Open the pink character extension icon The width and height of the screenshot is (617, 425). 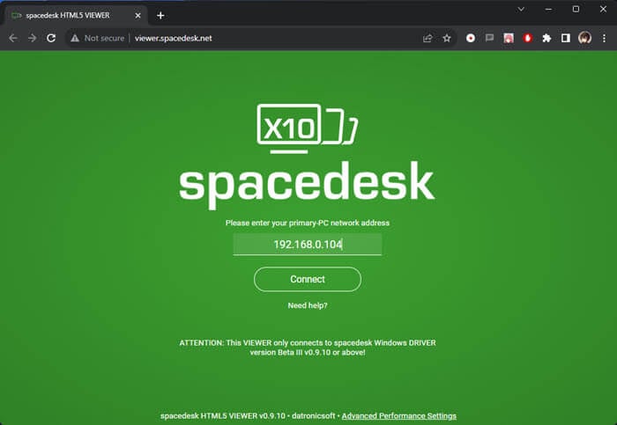pyautogui.click(x=509, y=38)
